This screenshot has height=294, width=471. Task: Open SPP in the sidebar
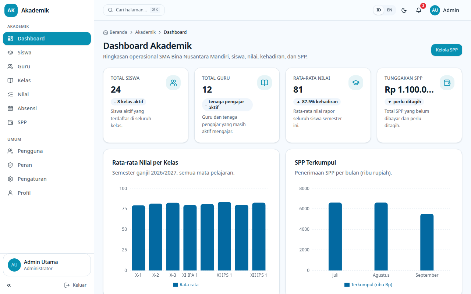pos(47,122)
